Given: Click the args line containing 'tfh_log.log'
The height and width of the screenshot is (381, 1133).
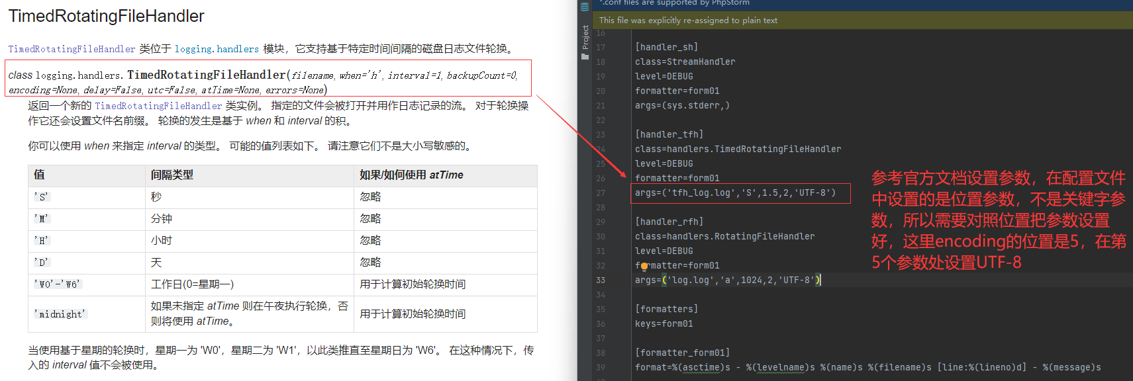Looking at the screenshot, I should pyautogui.click(x=735, y=192).
